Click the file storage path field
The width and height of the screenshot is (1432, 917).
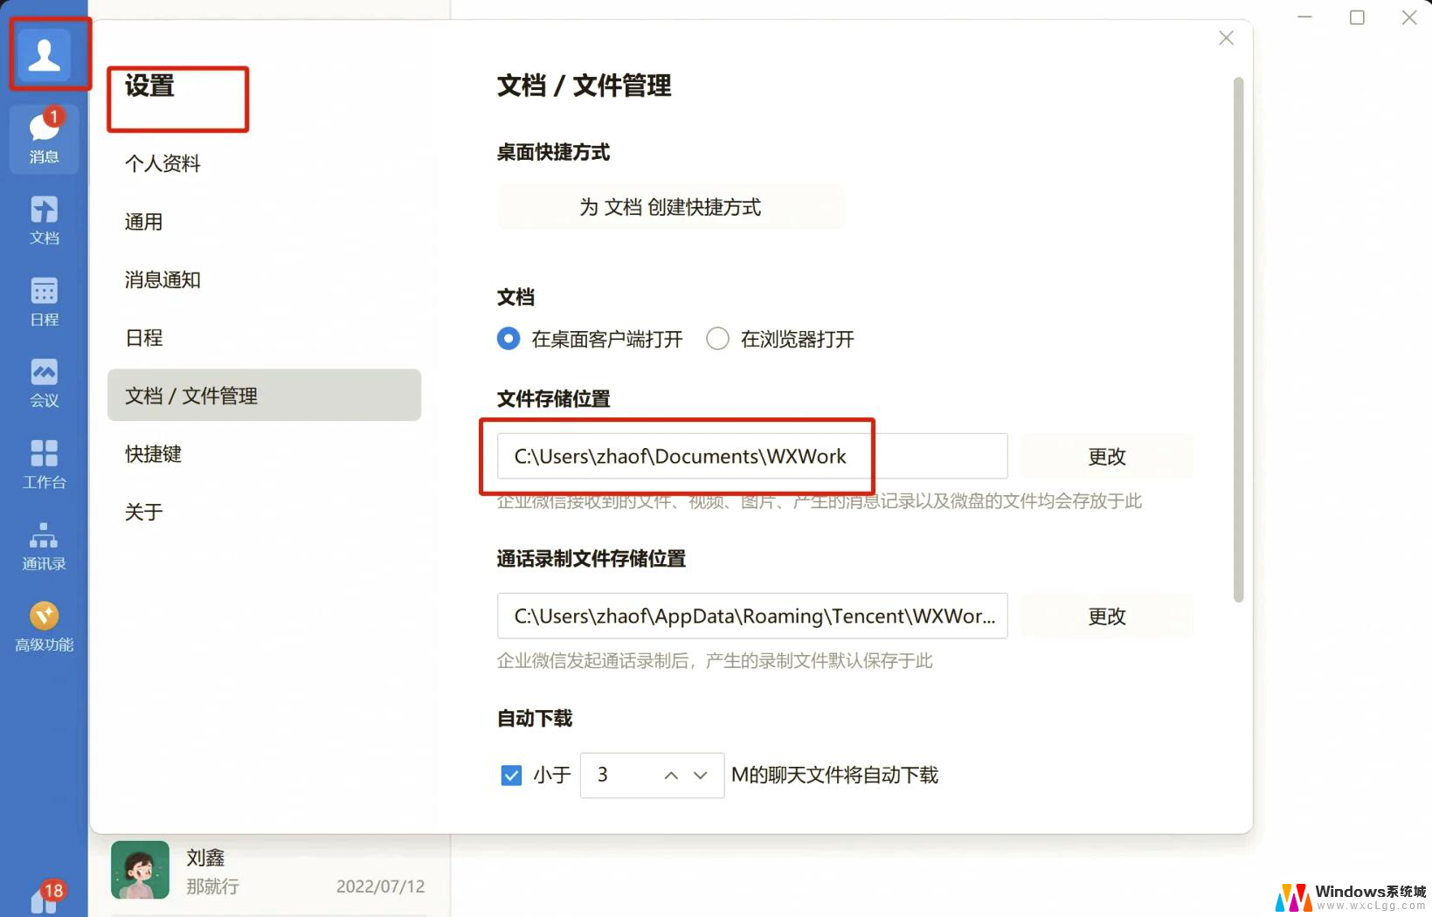pos(752,456)
